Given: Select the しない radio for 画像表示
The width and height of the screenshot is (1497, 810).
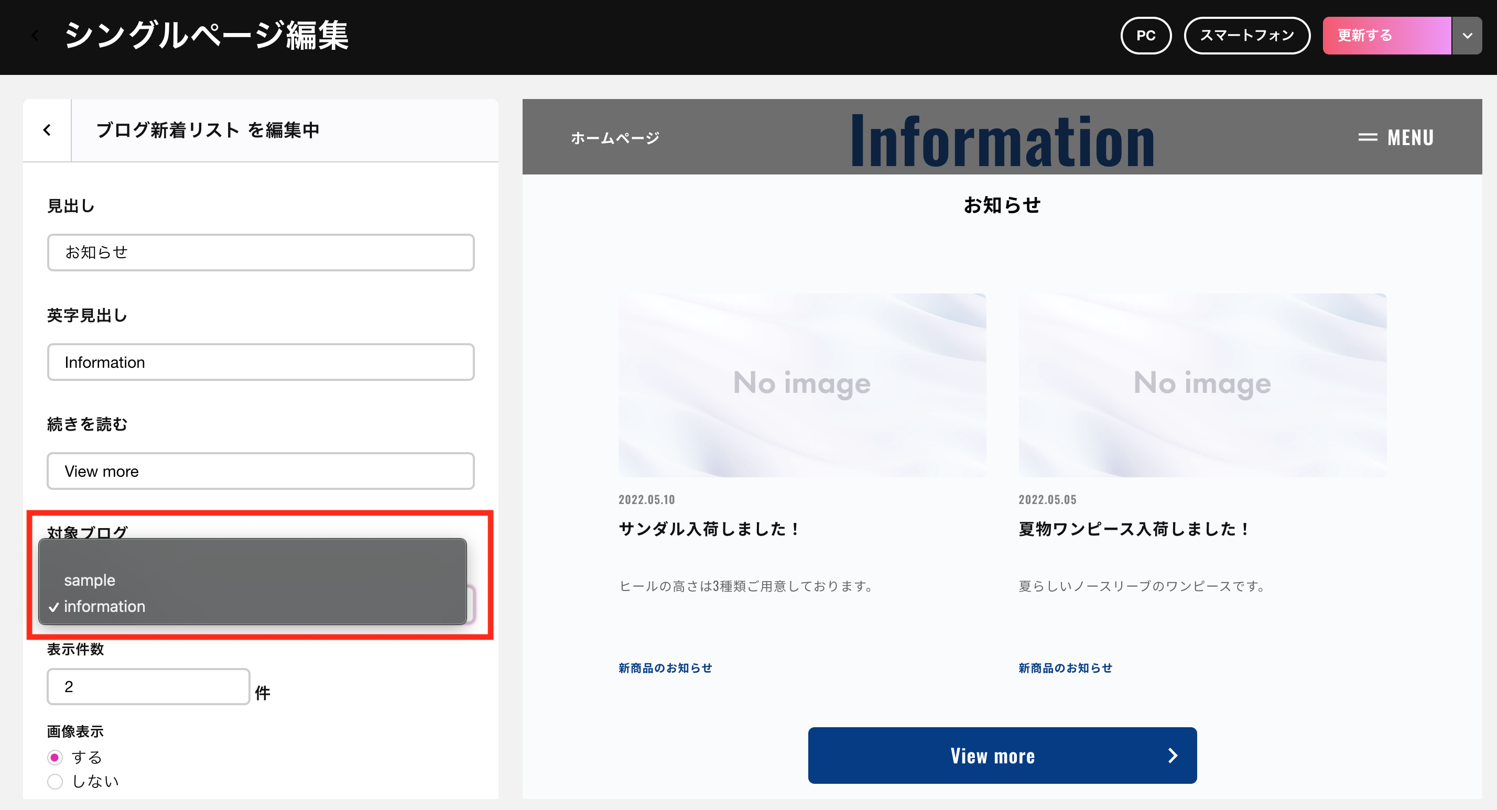Looking at the screenshot, I should (55, 782).
